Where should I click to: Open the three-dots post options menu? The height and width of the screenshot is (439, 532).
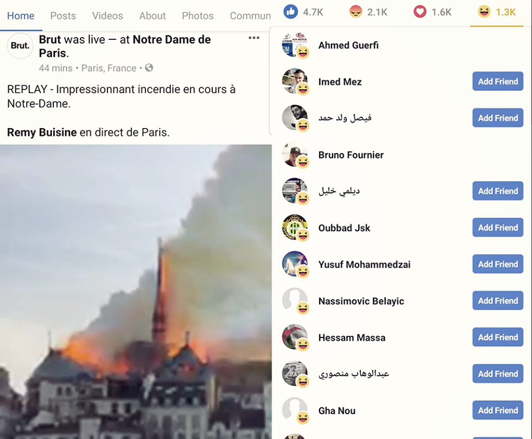(x=254, y=38)
